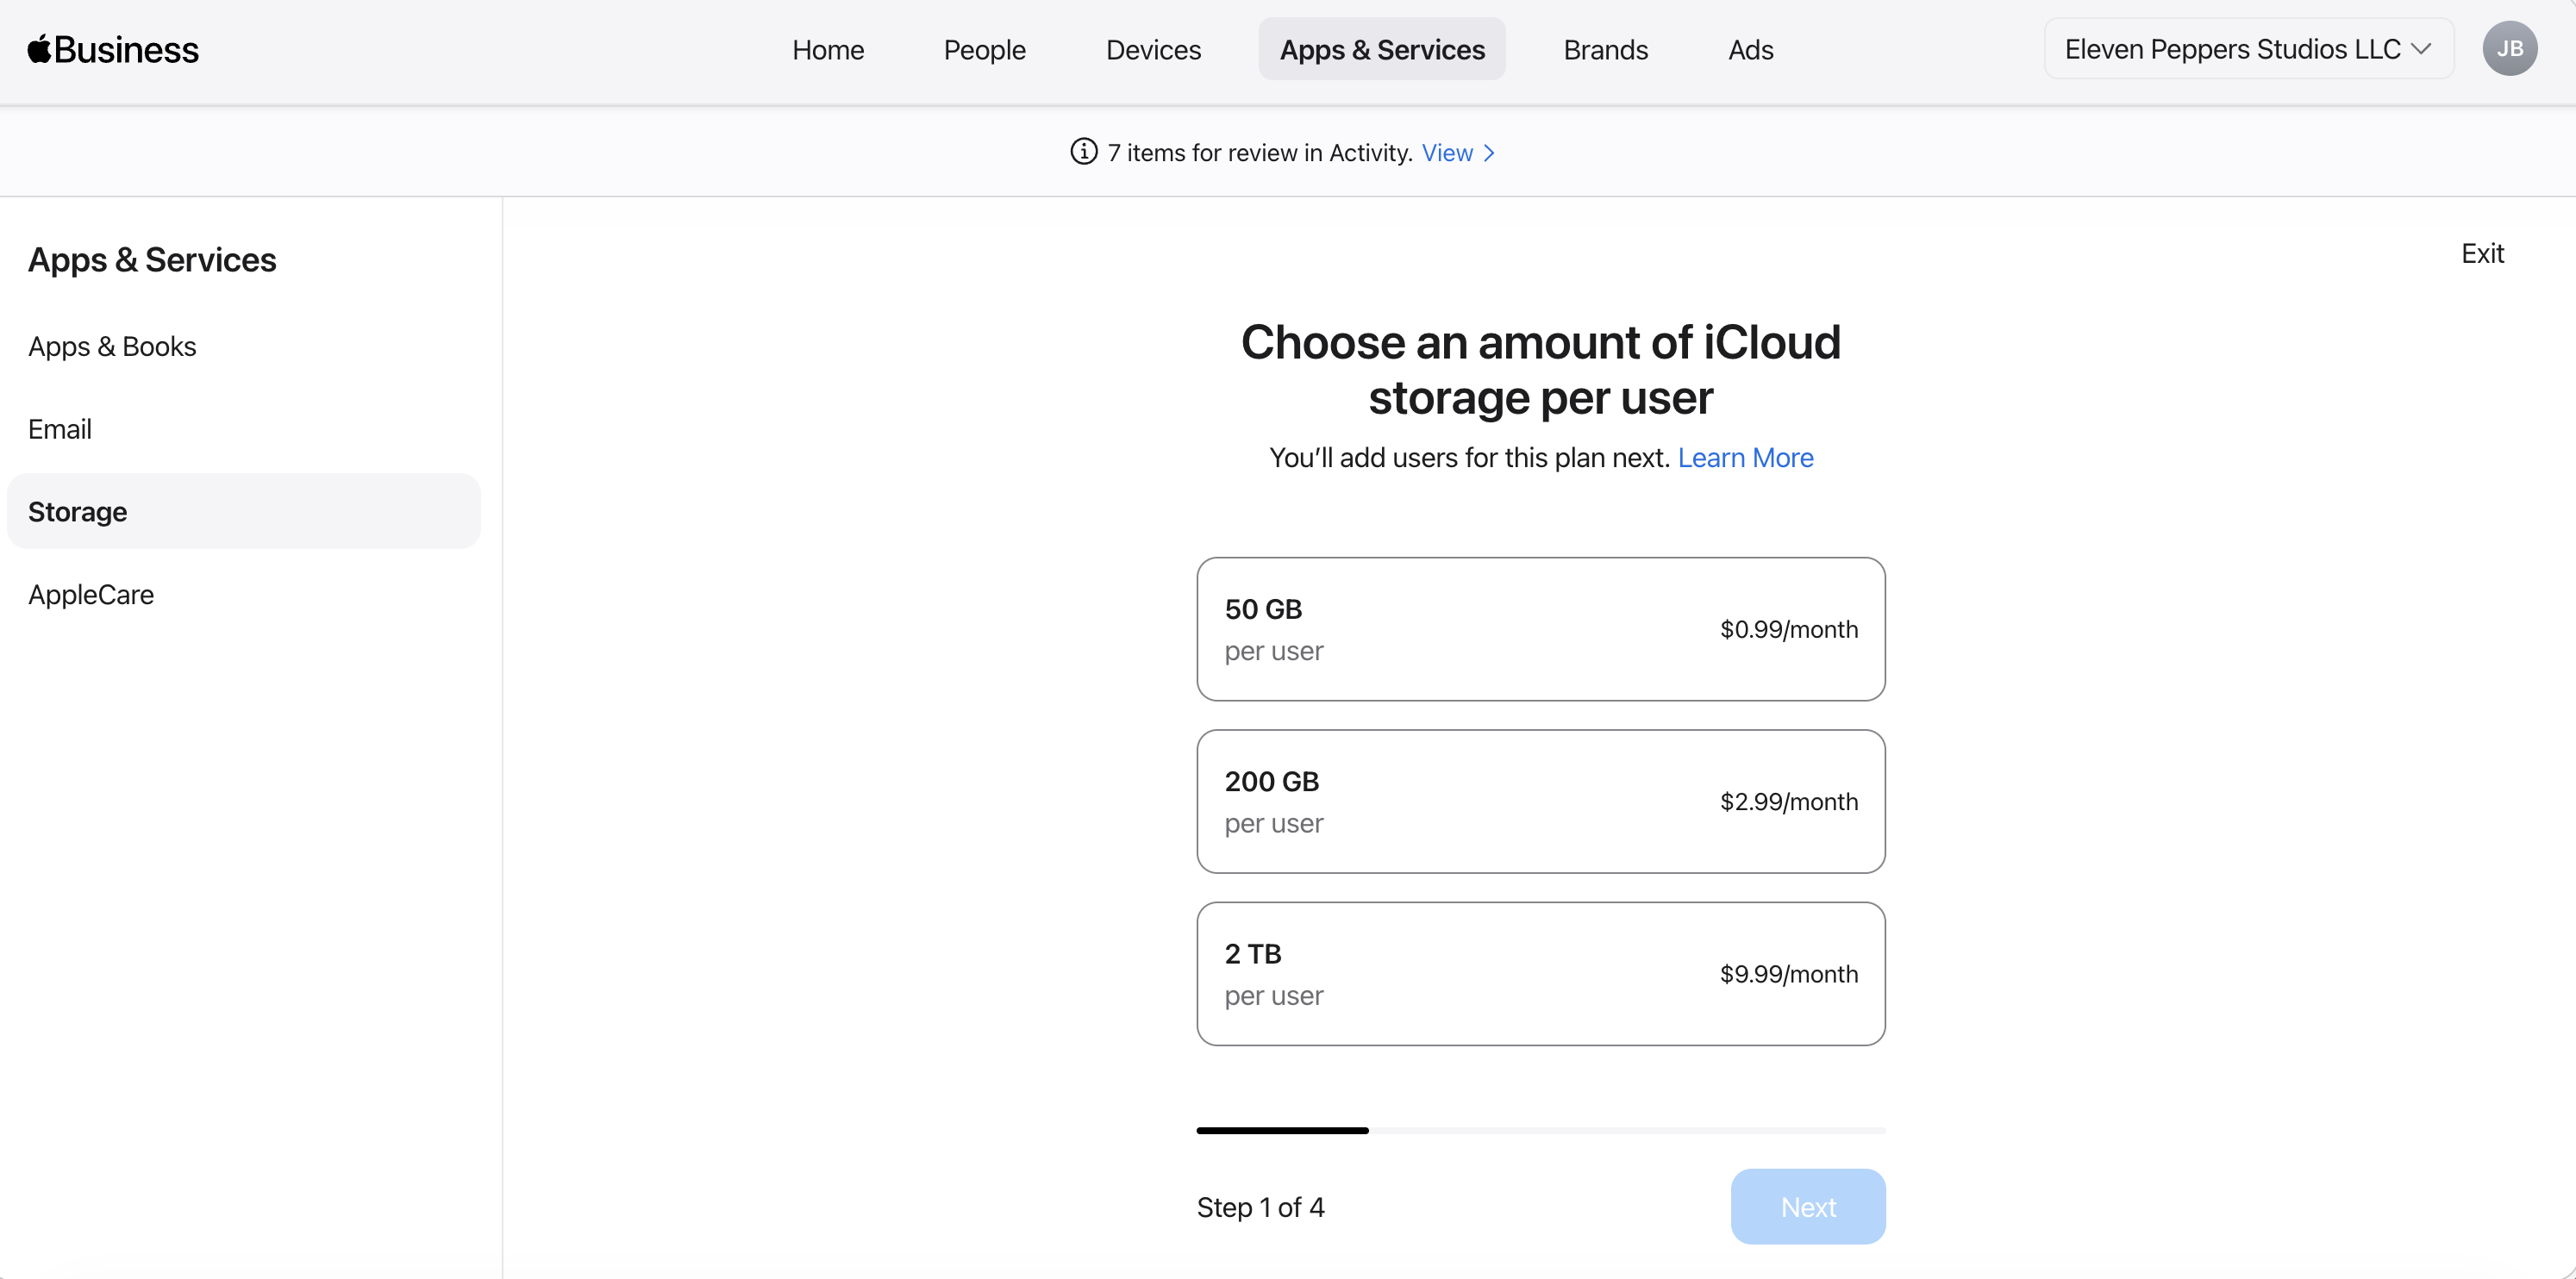Viewport: 2576px width, 1279px height.
Task: Open the Brands tab
Action: click(x=1604, y=49)
